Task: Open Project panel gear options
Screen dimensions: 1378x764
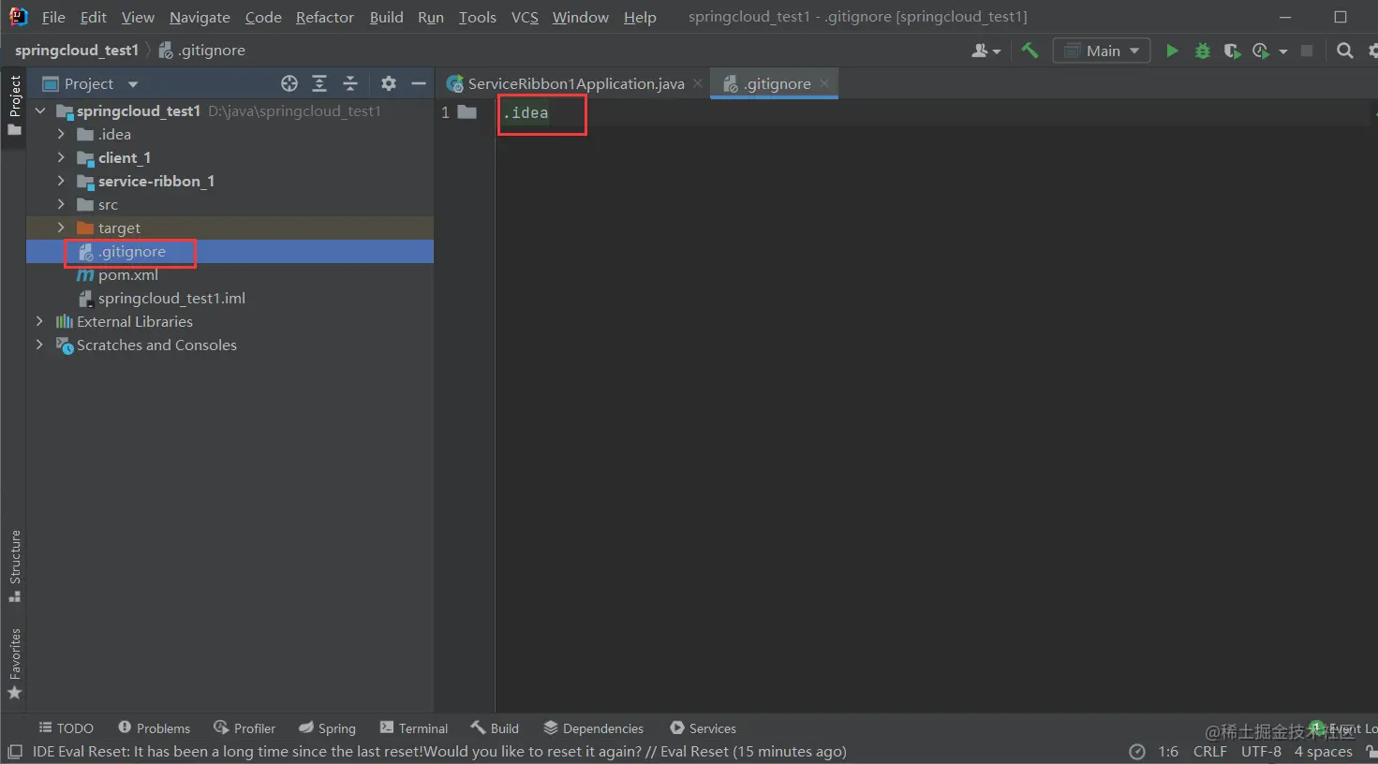Action: pos(389,84)
